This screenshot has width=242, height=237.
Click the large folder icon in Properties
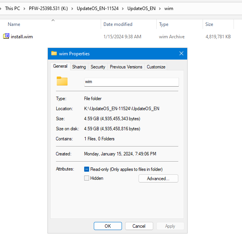(x=62, y=81)
